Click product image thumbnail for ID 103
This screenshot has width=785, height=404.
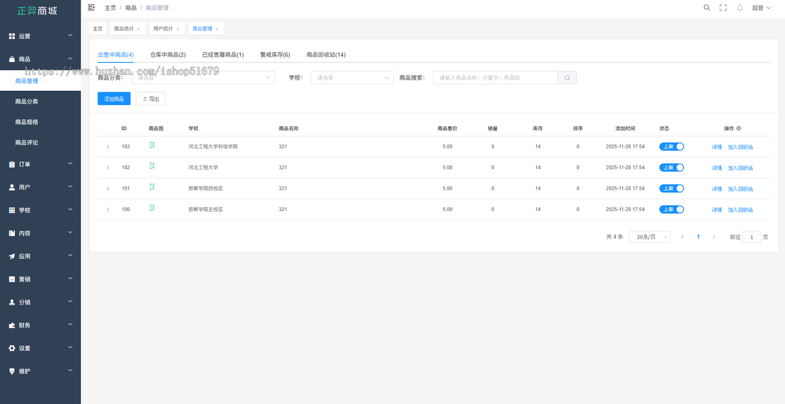tap(152, 145)
